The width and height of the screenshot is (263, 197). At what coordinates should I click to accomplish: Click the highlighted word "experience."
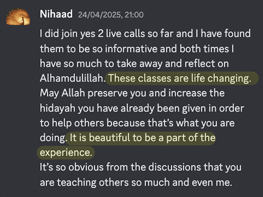65,153
